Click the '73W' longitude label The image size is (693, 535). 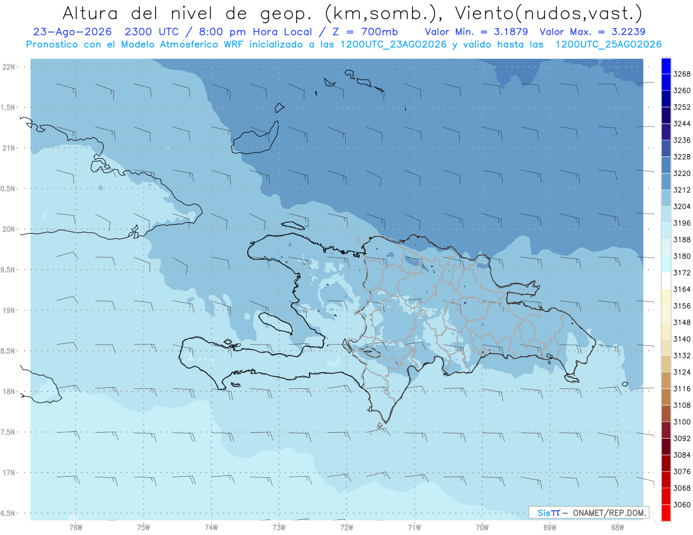tap(279, 527)
